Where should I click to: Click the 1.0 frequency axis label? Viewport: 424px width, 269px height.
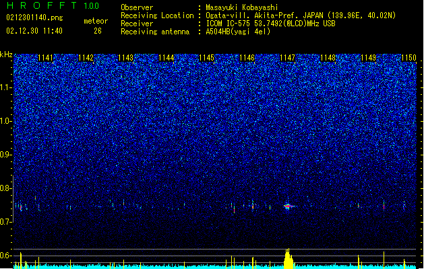coord(6,122)
